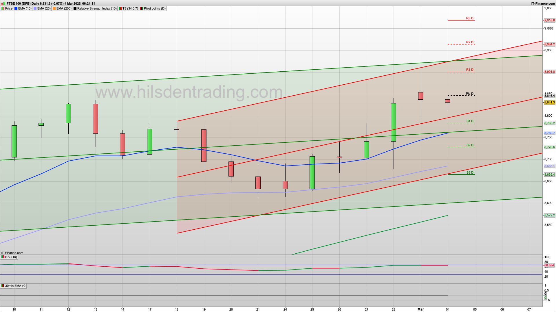Viewport: 556px width, 312px height.
Task: Click the T3 (34 0.7) legend icon
Action: pyautogui.click(x=120, y=8)
